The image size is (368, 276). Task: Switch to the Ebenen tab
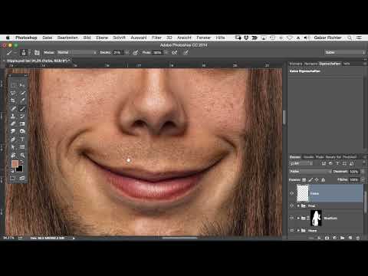[295, 156]
